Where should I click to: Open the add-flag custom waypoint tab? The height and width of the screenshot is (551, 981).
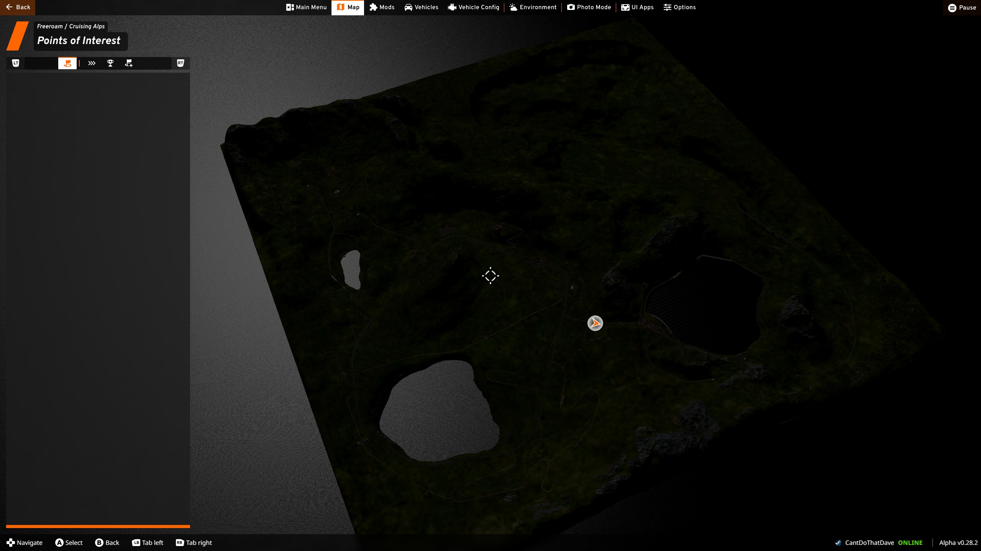(x=129, y=63)
